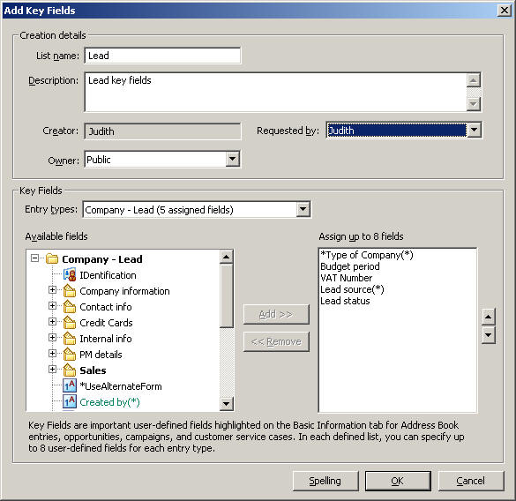Click the Spelling button
The height and width of the screenshot is (501, 516).
[325, 481]
